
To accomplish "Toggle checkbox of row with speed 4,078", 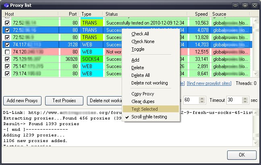I will tap(7, 30).
